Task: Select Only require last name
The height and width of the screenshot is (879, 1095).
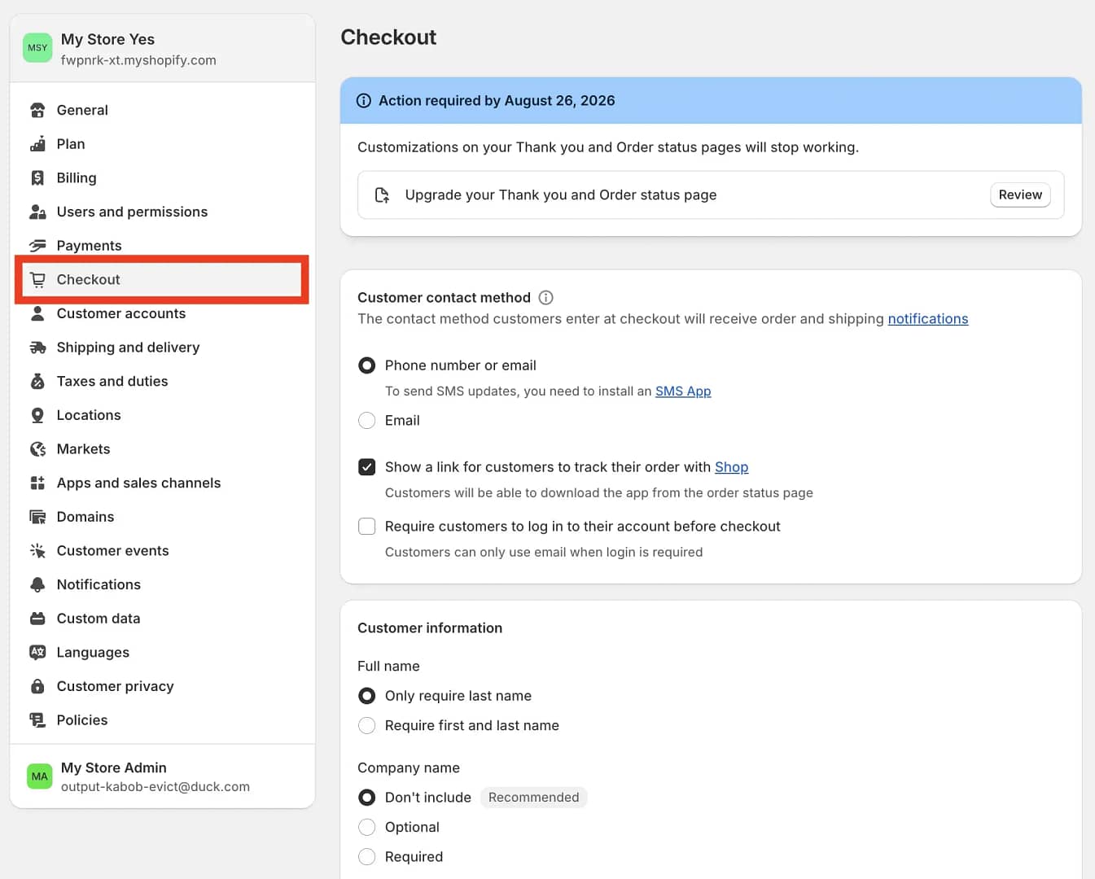Action: click(367, 696)
